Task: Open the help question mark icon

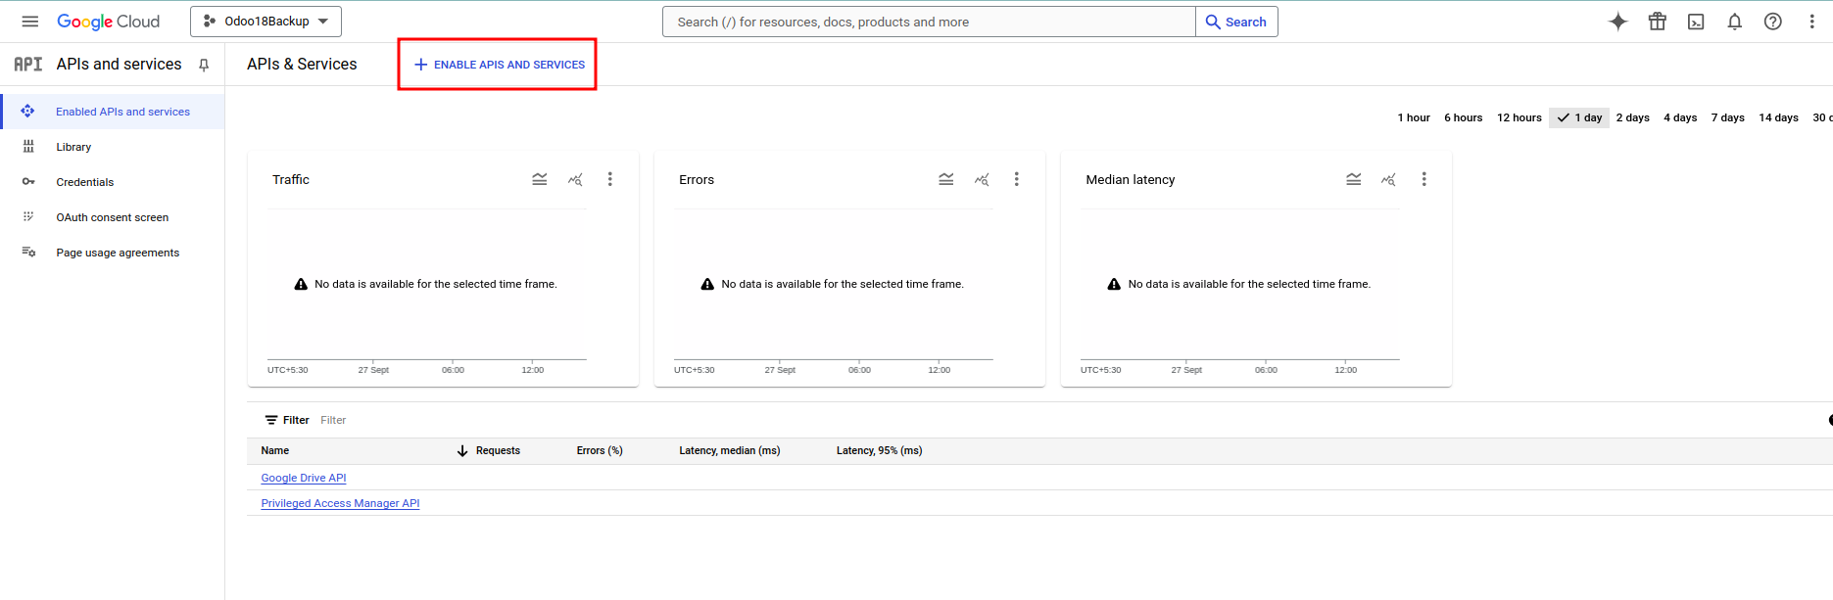Action: point(1772,22)
